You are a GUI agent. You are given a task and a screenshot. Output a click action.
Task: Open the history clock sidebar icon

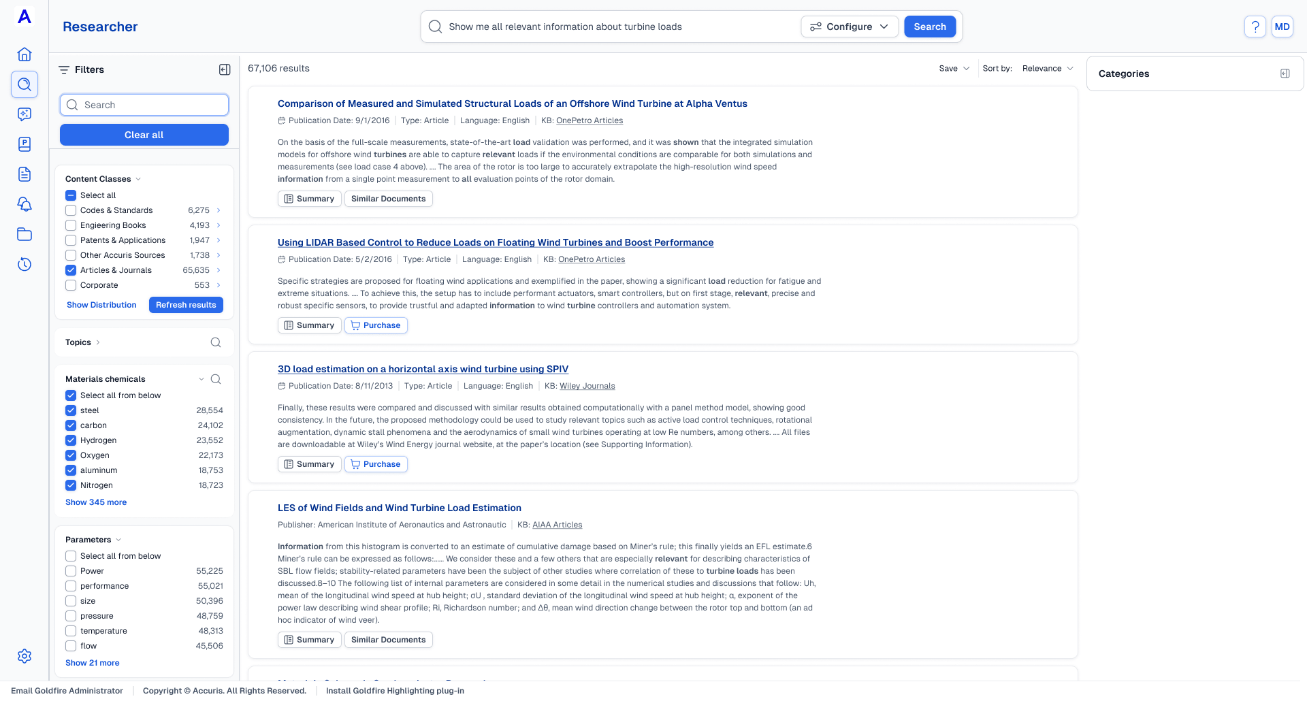25,264
